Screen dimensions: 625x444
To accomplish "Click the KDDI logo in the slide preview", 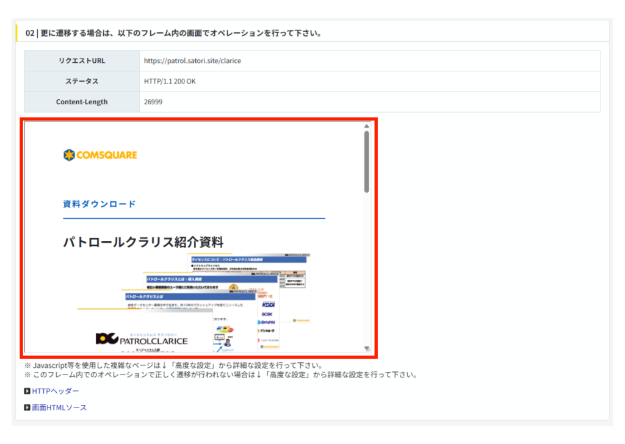I will (268, 304).
